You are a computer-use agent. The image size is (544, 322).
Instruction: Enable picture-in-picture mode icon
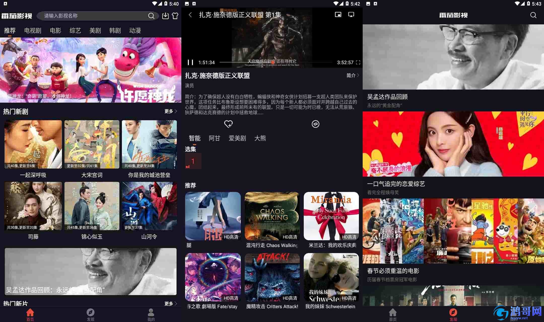[338, 15]
